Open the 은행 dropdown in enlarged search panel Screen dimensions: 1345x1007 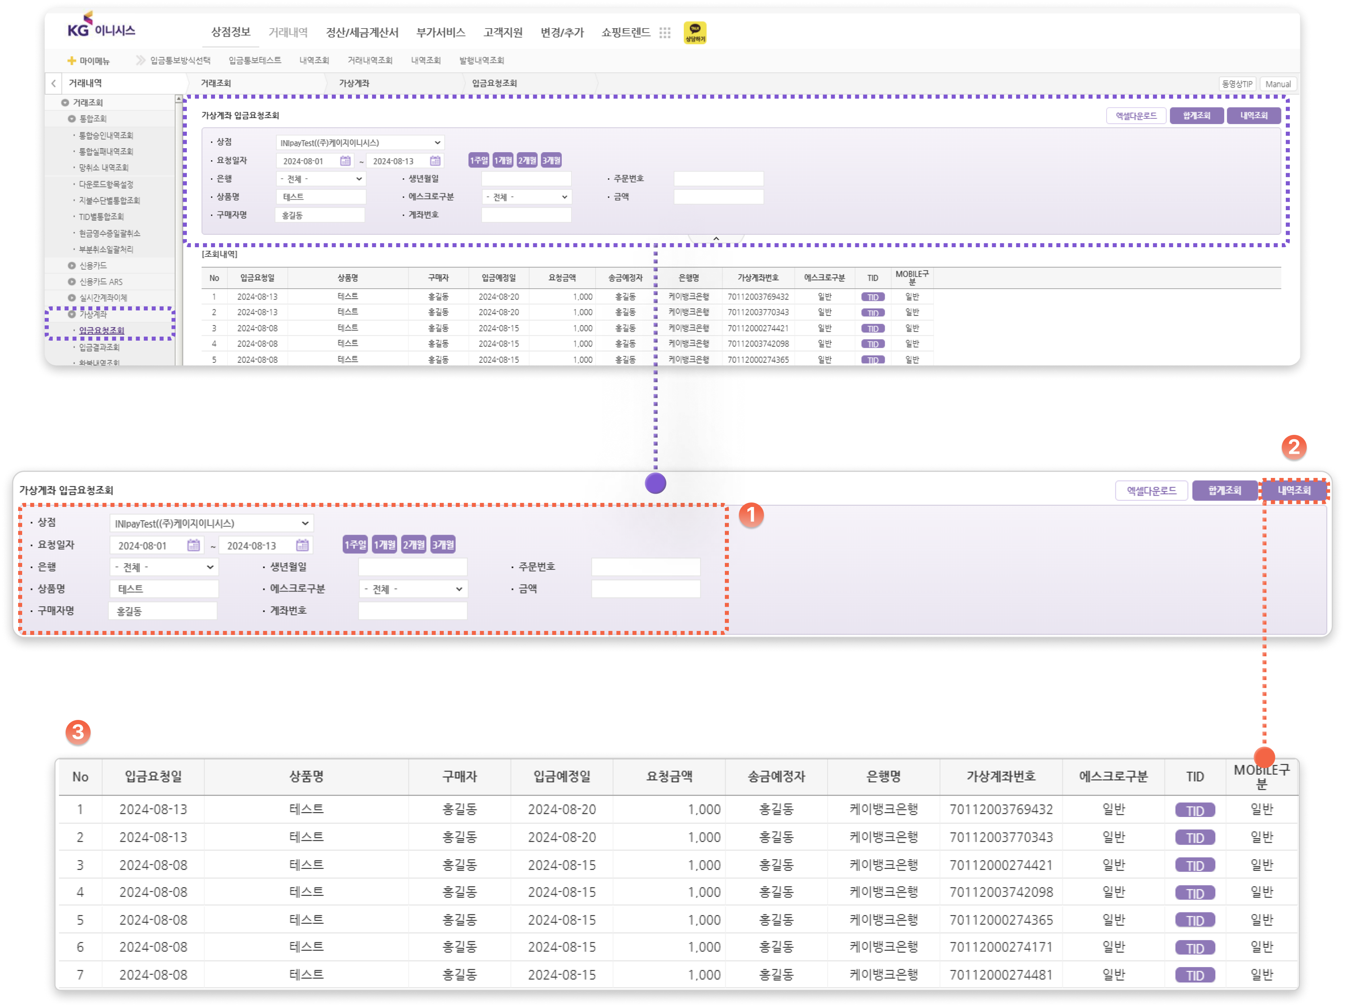[163, 567]
